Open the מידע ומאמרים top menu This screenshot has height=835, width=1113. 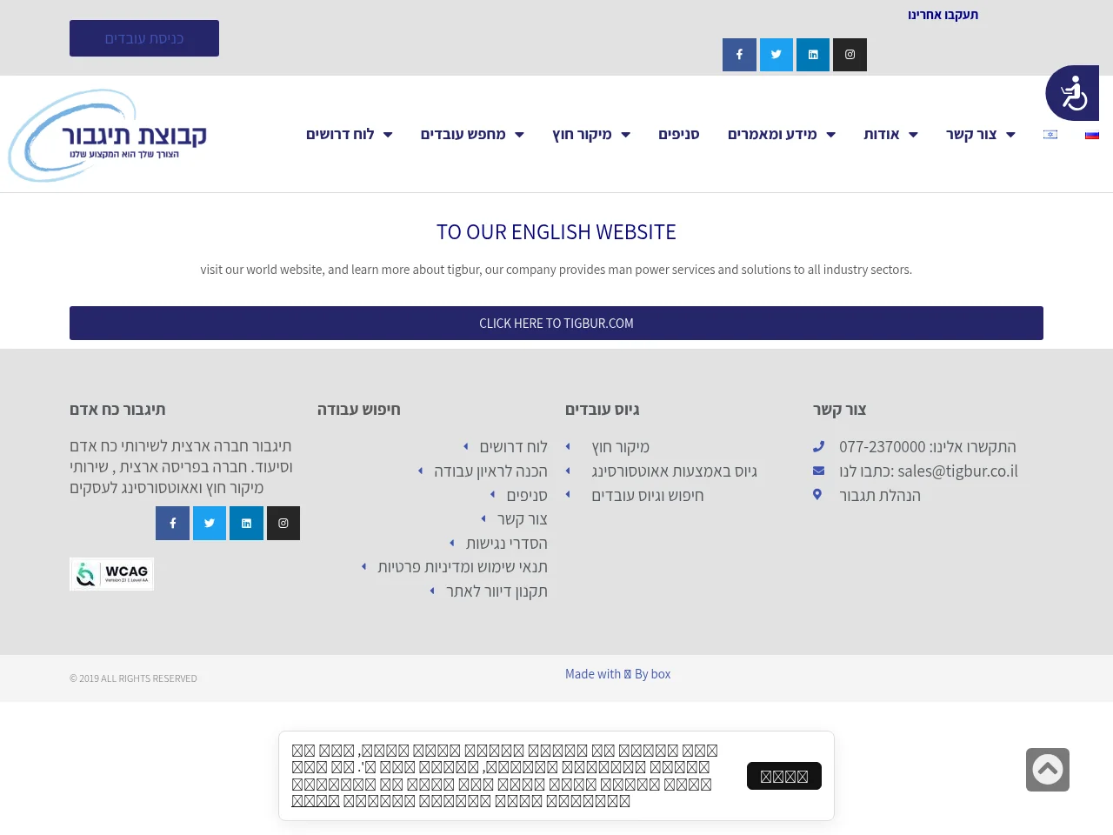pos(772,134)
